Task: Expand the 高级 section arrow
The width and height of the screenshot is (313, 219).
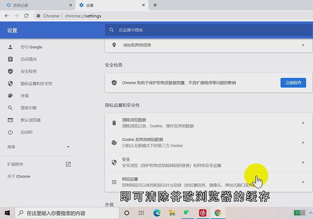Action: pos(68,147)
